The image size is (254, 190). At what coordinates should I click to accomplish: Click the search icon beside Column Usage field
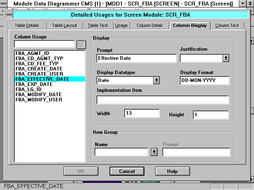pos(81,44)
